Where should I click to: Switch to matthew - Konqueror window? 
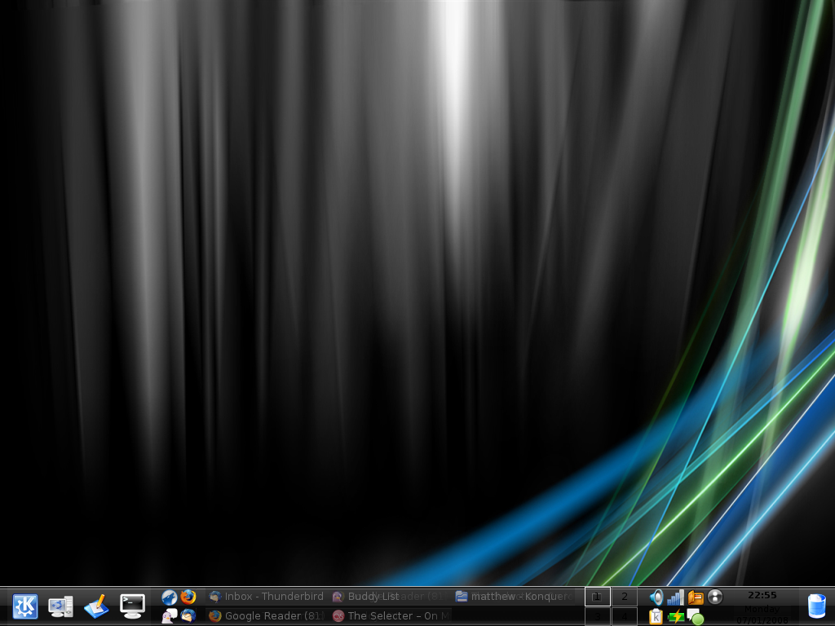point(514,597)
